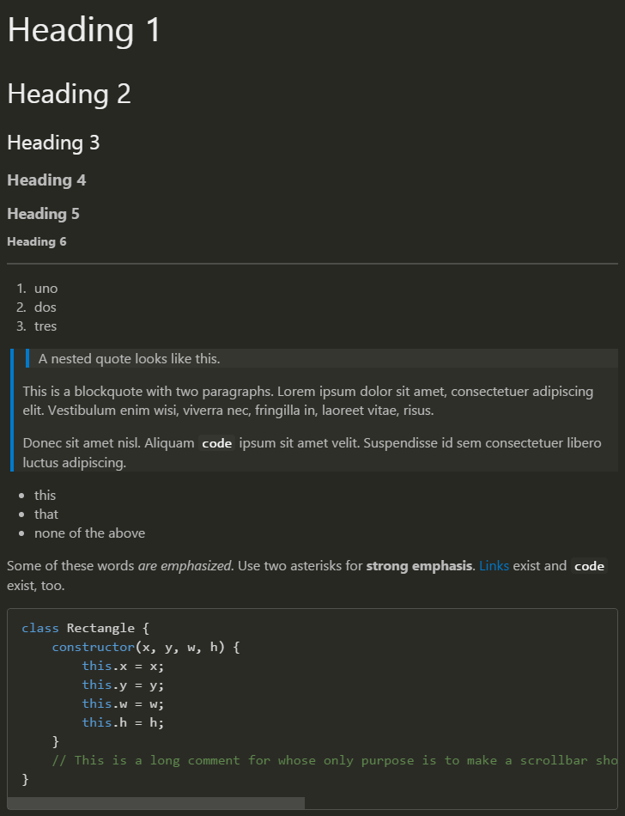Click the "none of the above" bullet item
625x816 pixels.
89,533
